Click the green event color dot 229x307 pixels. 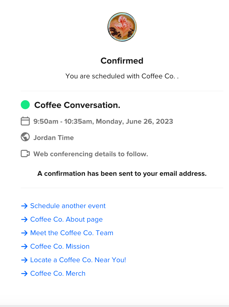click(x=25, y=105)
